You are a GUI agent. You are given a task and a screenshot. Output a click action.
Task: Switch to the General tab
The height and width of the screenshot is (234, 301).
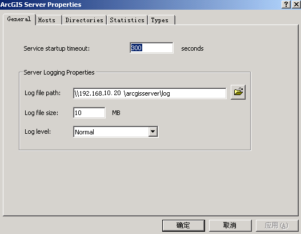(19, 19)
